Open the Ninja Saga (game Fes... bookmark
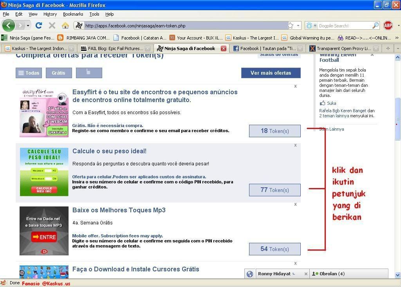The width and height of the screenshot is (401, 287). point(28,38)
